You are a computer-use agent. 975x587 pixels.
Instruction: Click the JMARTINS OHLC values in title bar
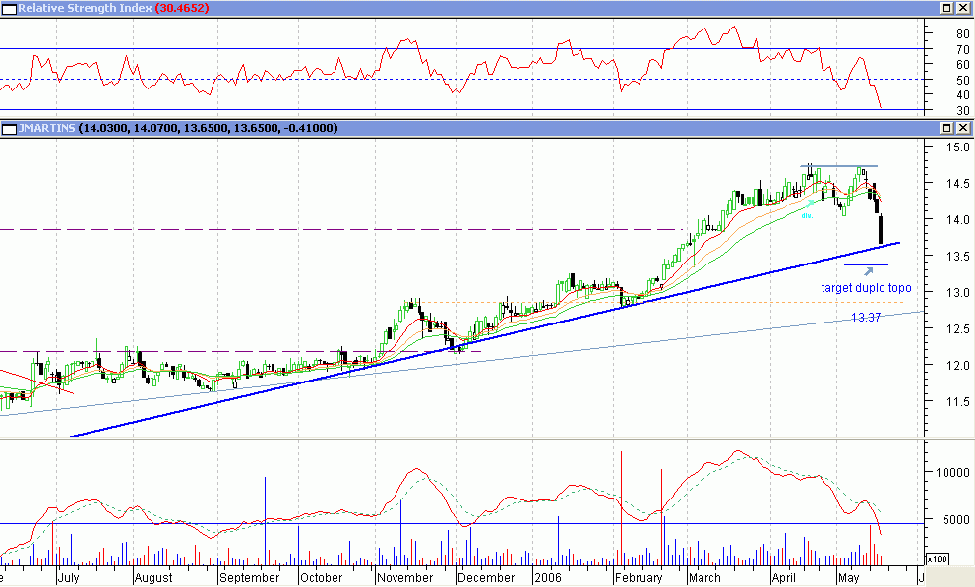click(209, 128)
